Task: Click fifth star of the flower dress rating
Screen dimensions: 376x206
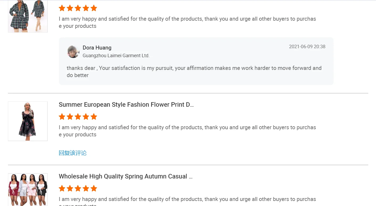Action: click(94, 117)
